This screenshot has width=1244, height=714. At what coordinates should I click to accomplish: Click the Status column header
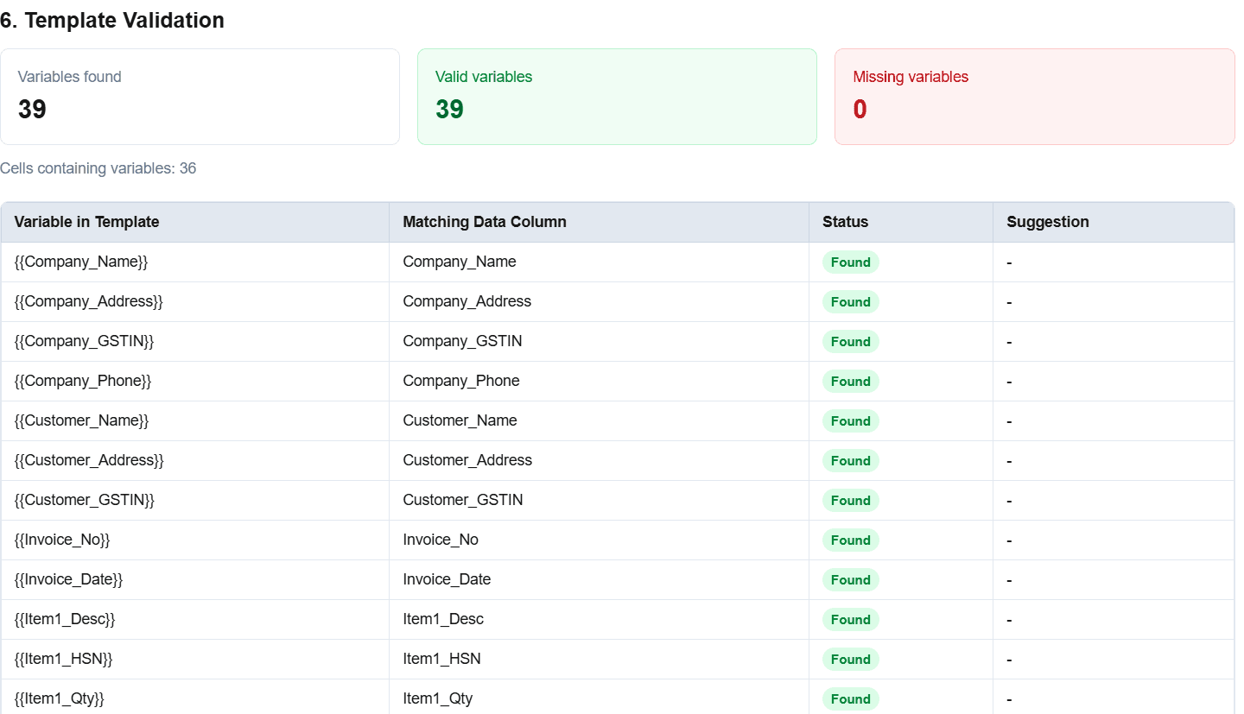click(901, 222)
